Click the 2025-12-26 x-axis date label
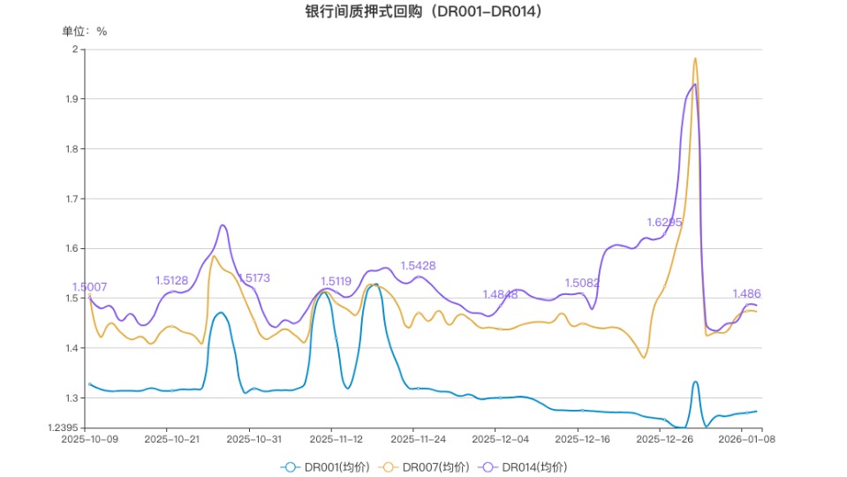The height and width of the screenshot is (477, 847). 664,438
